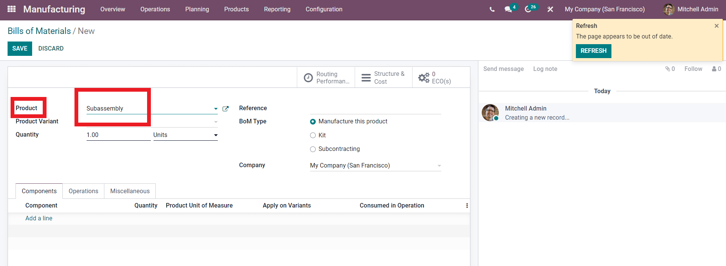Click the Manufacturing app title
This screenshot has width=726, height=266.
pos(54,9)
